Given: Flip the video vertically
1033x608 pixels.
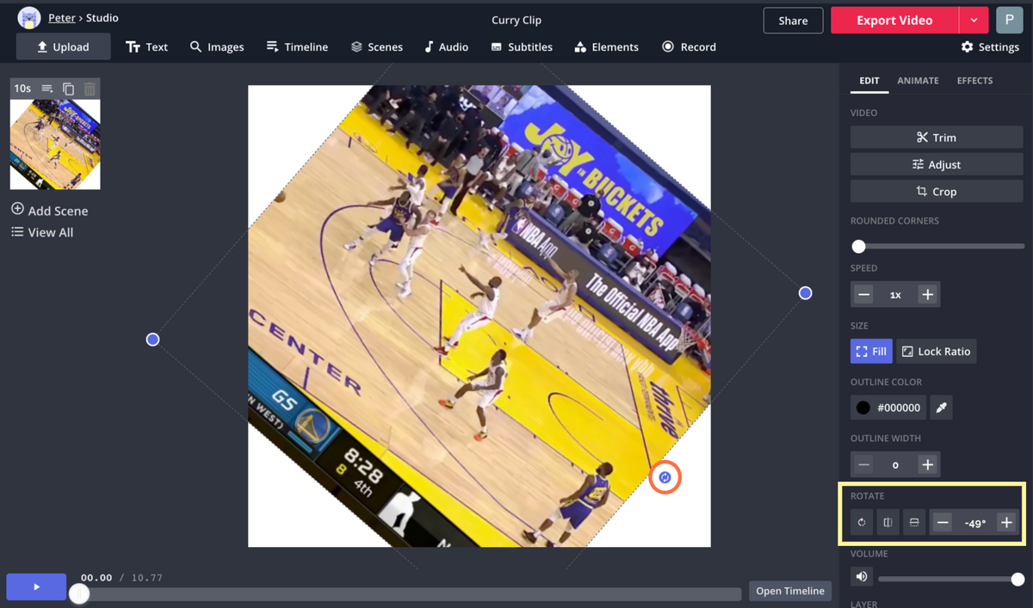Looking at the screenshot, I should coord(914,523).
